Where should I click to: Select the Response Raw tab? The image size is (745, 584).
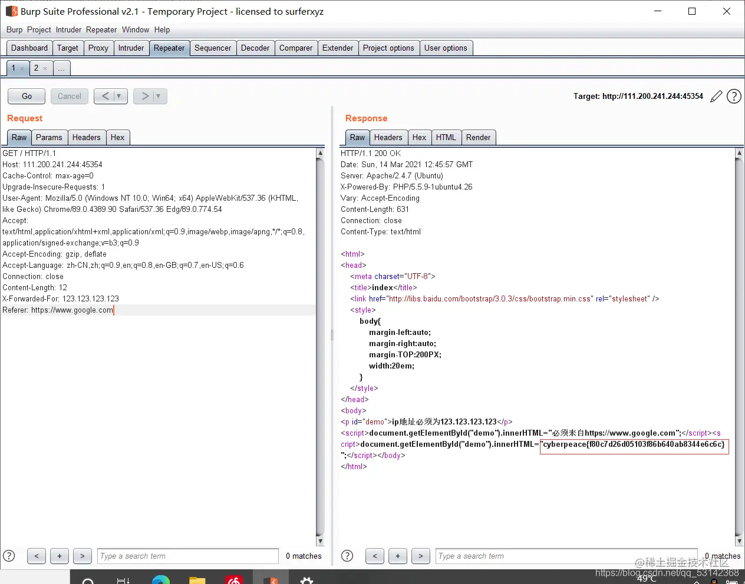tap(358, 138)
